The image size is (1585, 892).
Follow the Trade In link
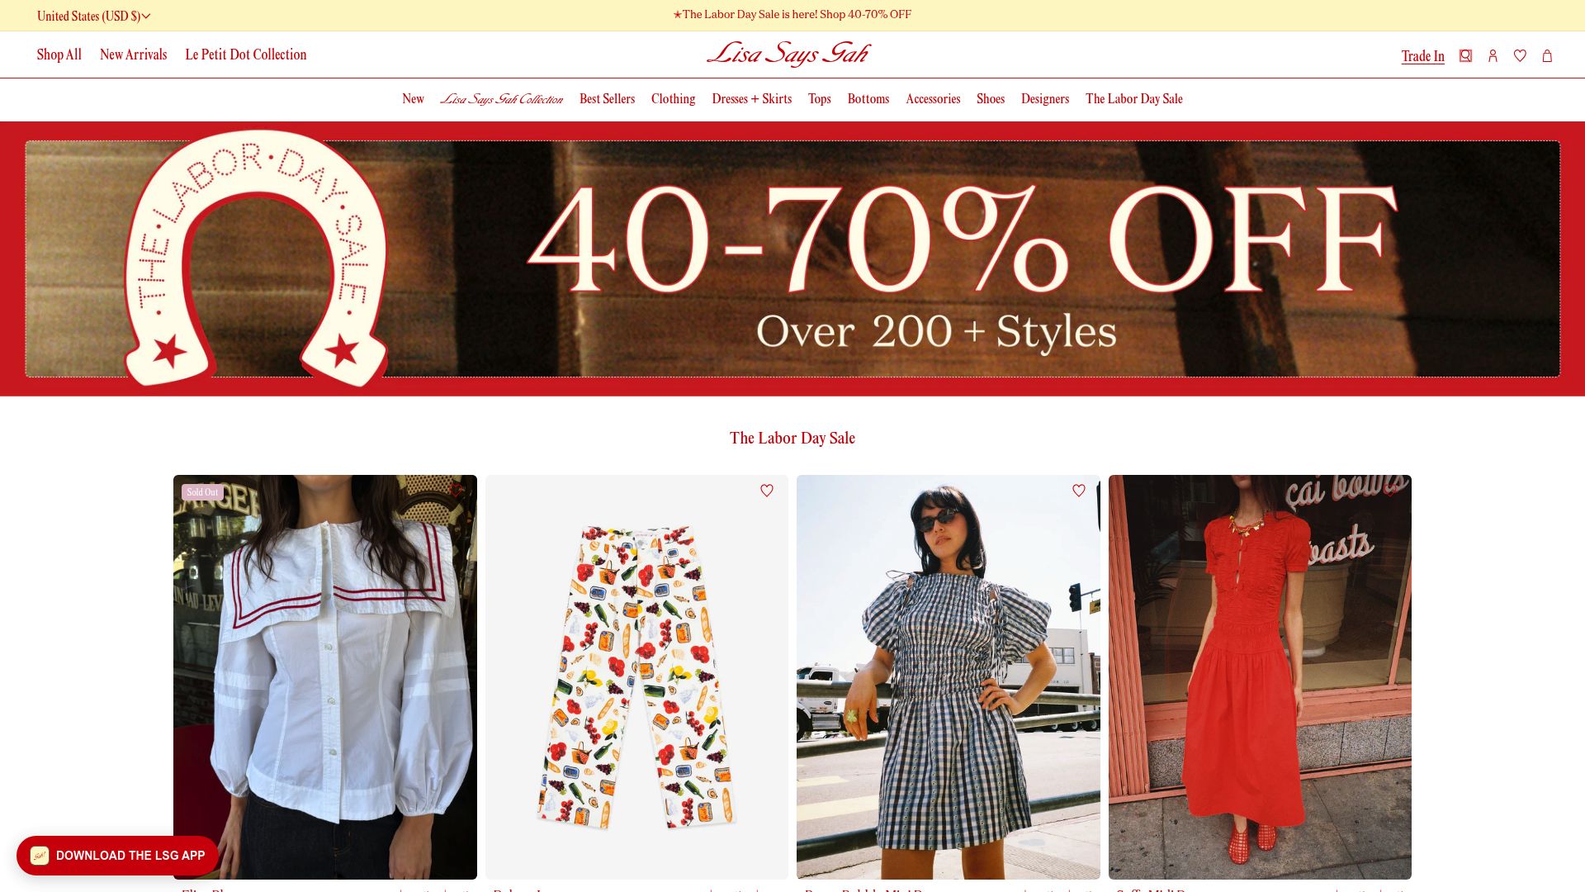click(1422, 56)
